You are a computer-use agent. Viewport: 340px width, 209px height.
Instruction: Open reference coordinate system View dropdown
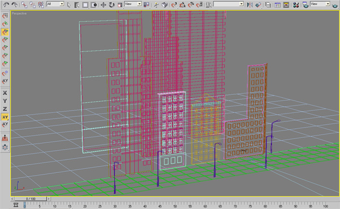tap(133, 4)
